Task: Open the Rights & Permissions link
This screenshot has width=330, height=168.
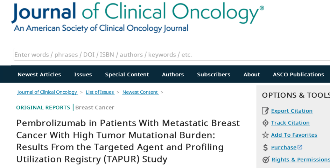Action: (300, 160)
